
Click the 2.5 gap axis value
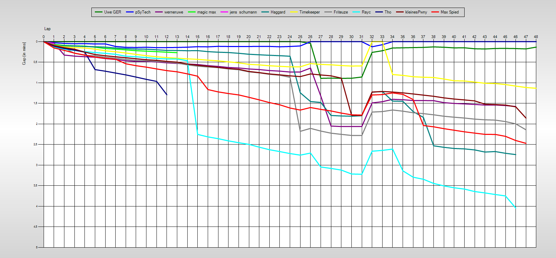pyautogui.click(x=36, y=145)
